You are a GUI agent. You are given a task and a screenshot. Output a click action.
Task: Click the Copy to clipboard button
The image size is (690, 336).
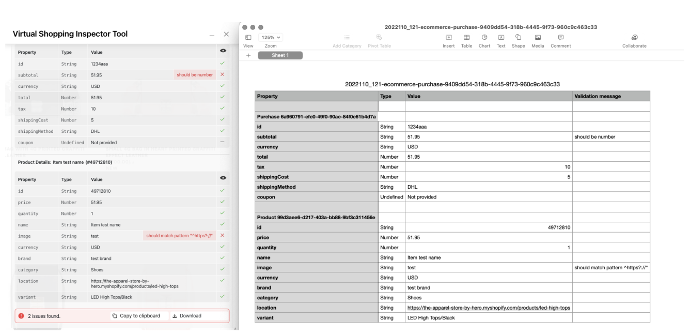click(137, 316)
